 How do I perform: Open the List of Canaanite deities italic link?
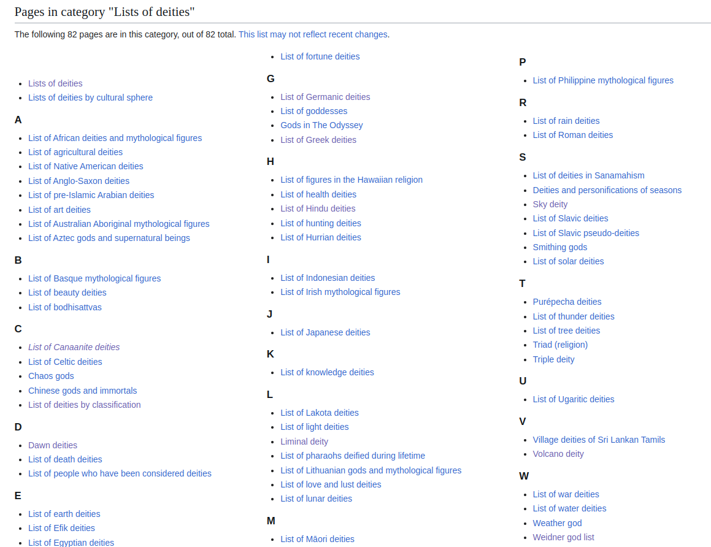point(74,346)
